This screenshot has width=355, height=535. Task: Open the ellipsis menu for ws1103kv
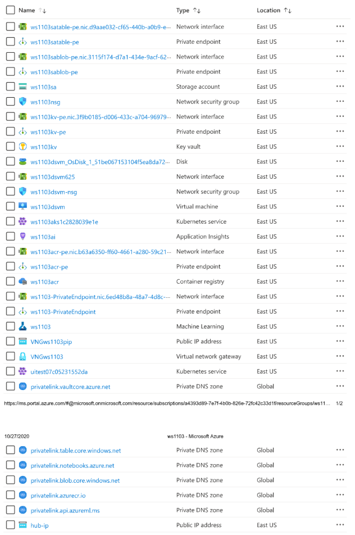340,146
